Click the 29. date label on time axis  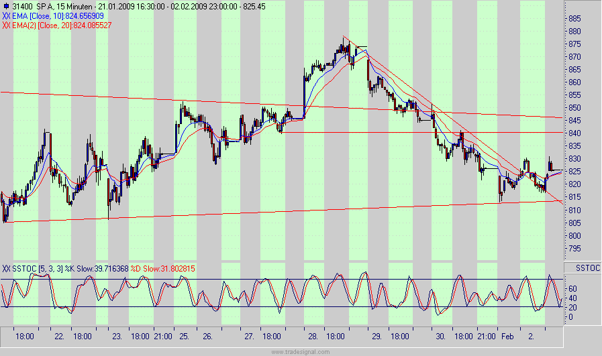[377, 337]
